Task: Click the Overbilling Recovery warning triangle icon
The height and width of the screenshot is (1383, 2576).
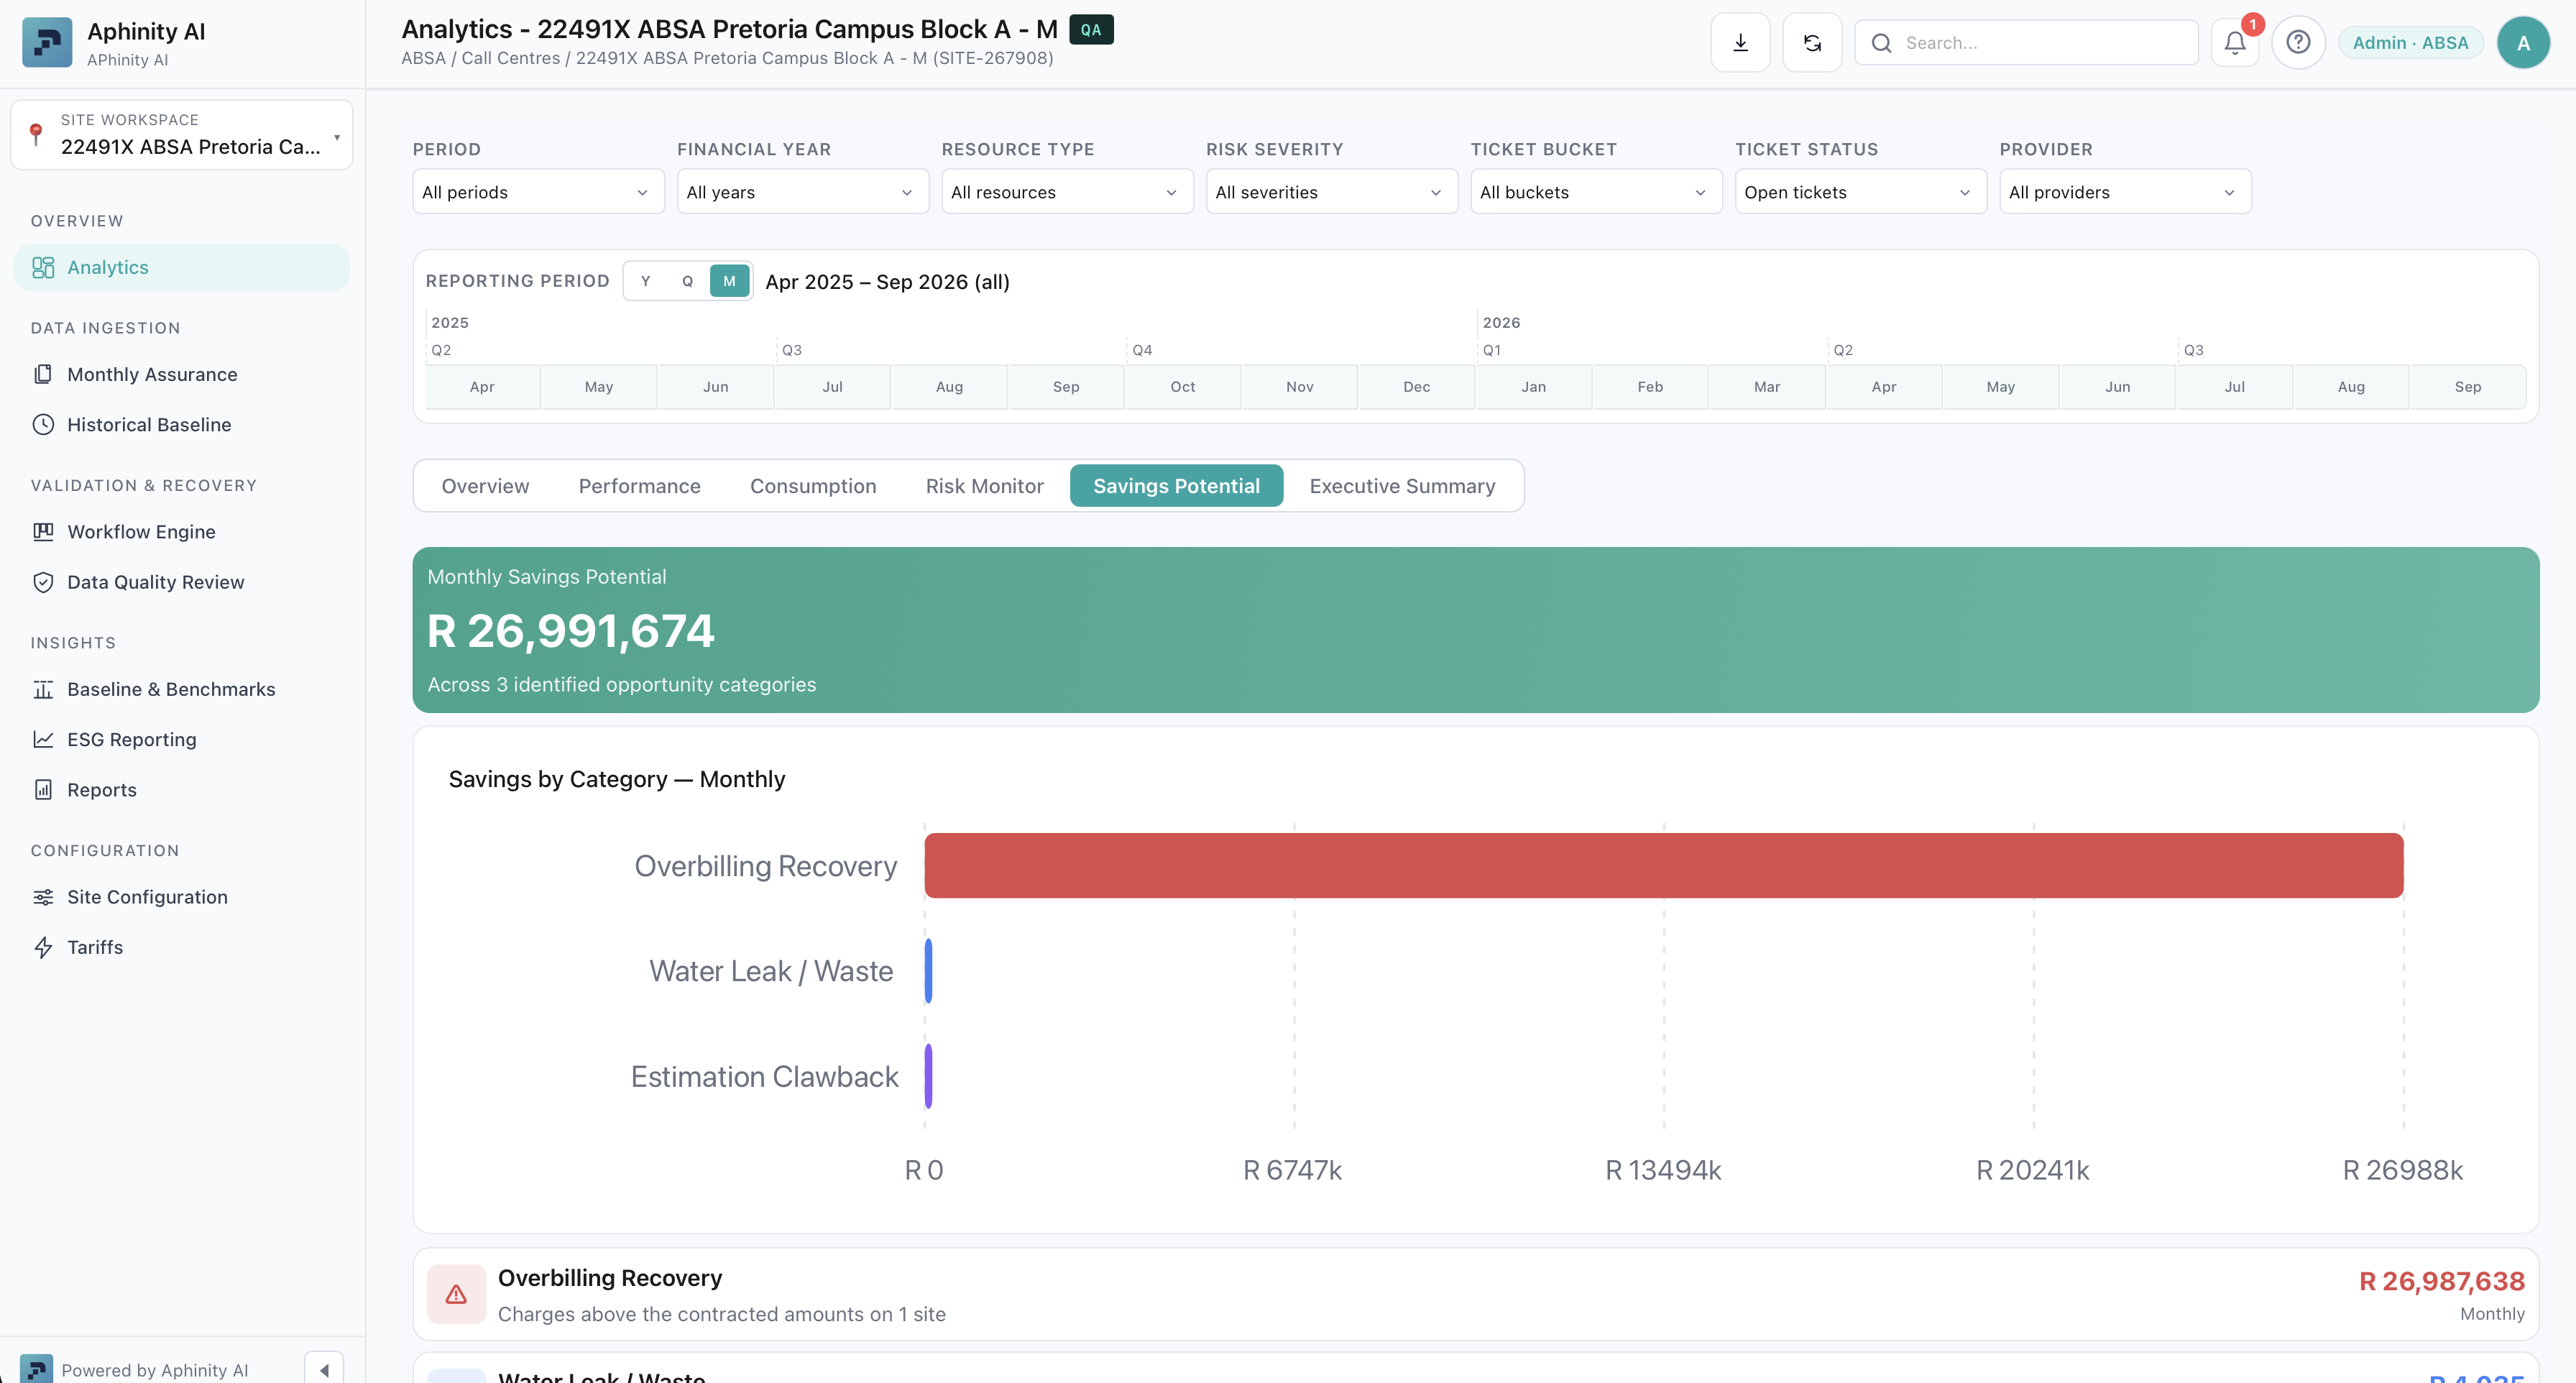Action: tap(456, 1294)
